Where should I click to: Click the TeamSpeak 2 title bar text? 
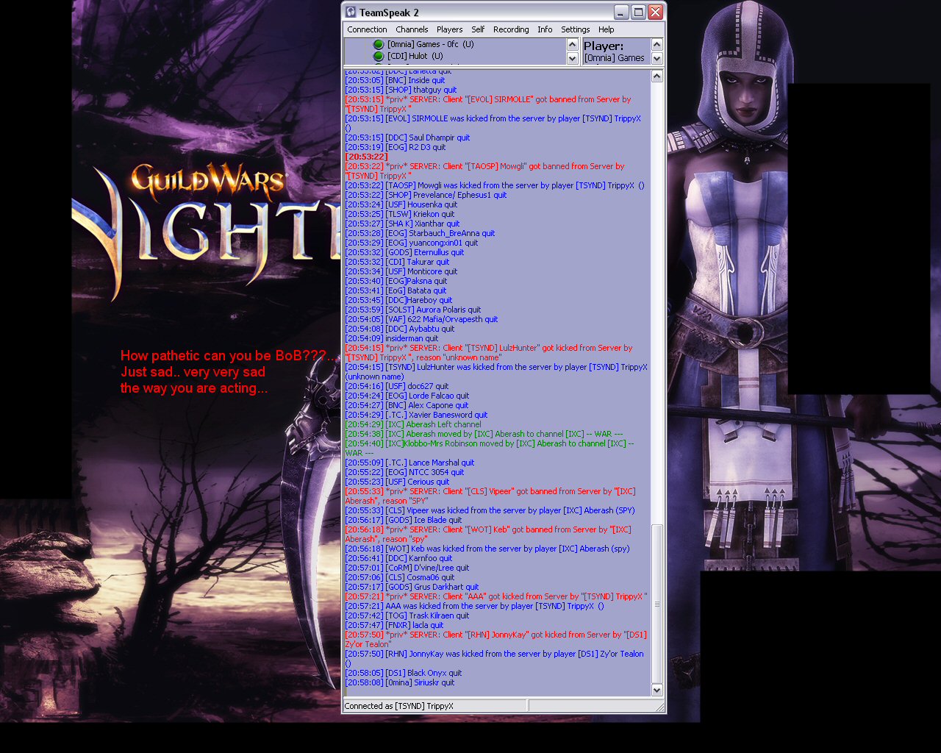pos(389,13)
